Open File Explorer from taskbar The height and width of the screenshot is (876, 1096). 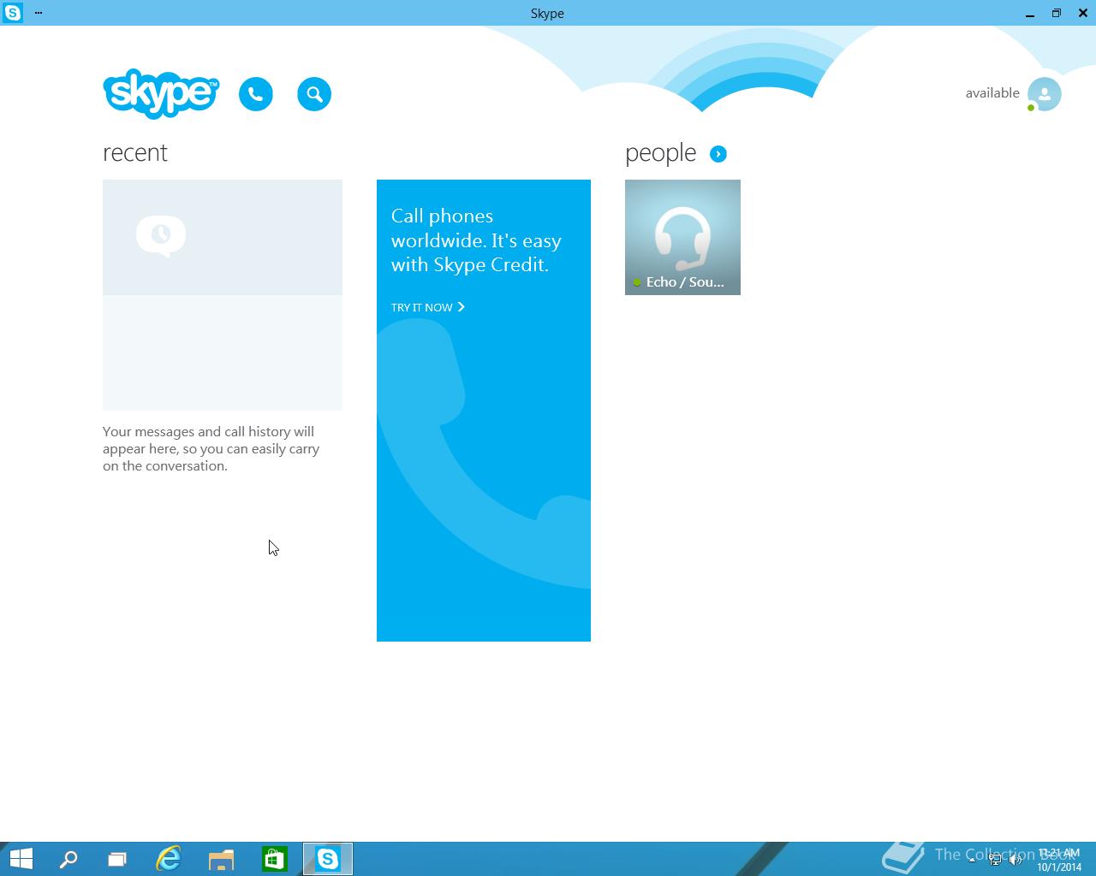[x=221, y=859]
